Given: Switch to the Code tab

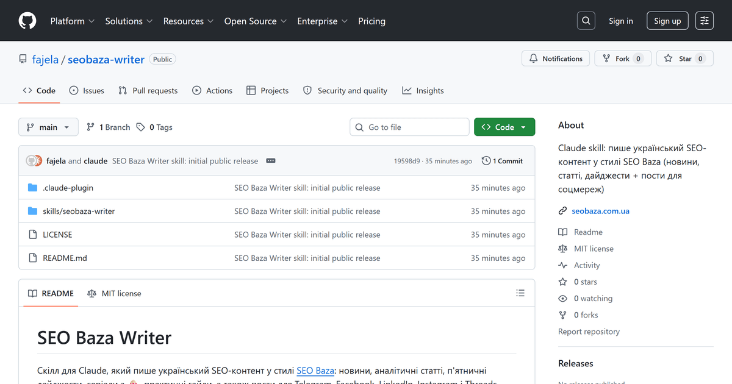Looking at the screenshot, I should (39, 90).
